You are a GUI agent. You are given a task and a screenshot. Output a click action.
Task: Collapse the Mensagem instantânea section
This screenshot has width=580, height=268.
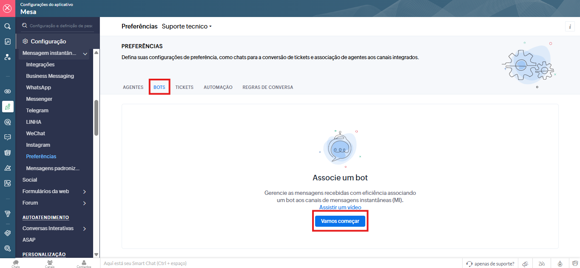point(85,54)
